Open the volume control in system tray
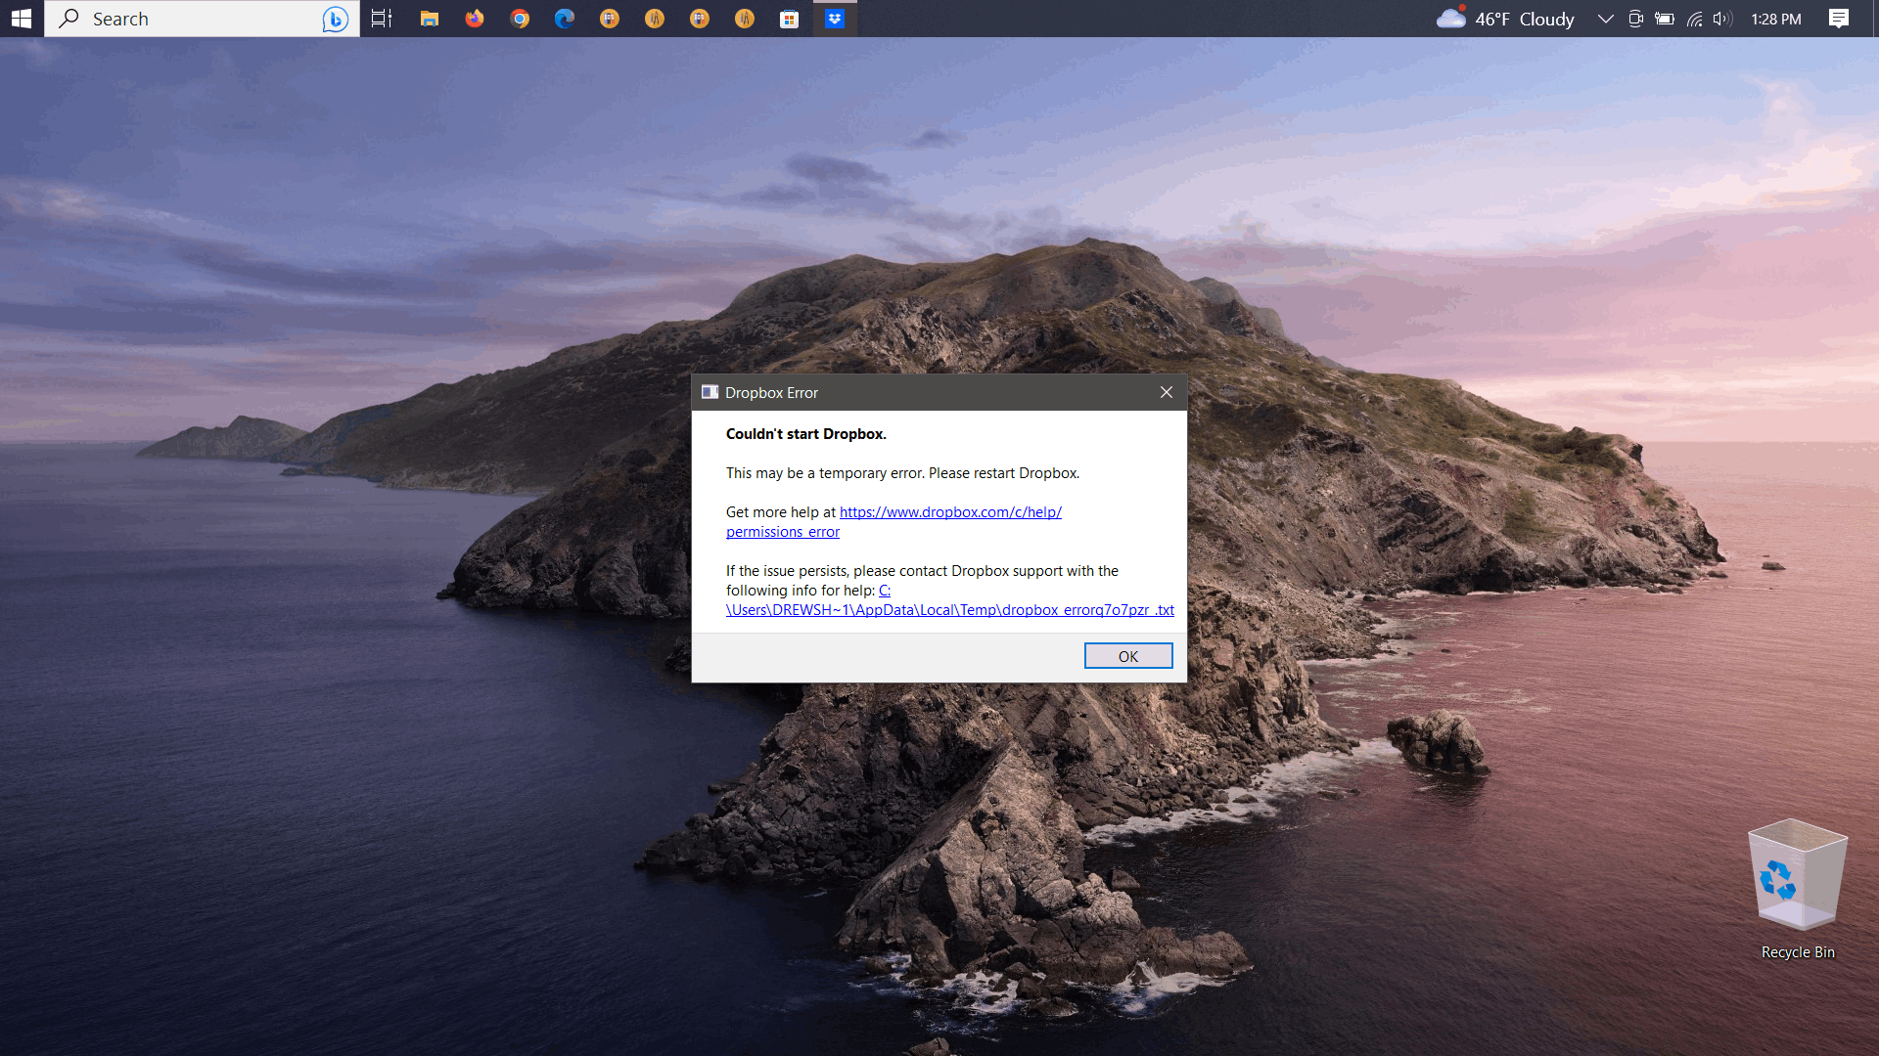The width and height of the screenshot is (1879, 1056). [1722, 19]
